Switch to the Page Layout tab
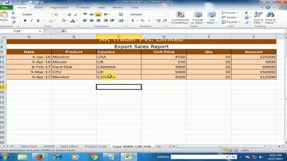The image size is (287, 161). (59, 8)
